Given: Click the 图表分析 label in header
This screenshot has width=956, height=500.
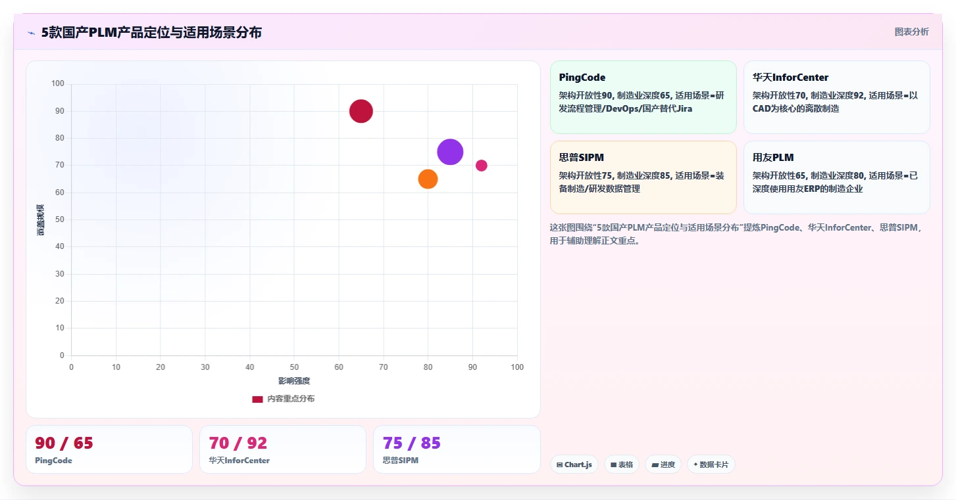Looking at the screenshot, I should [x=911, y=32].
